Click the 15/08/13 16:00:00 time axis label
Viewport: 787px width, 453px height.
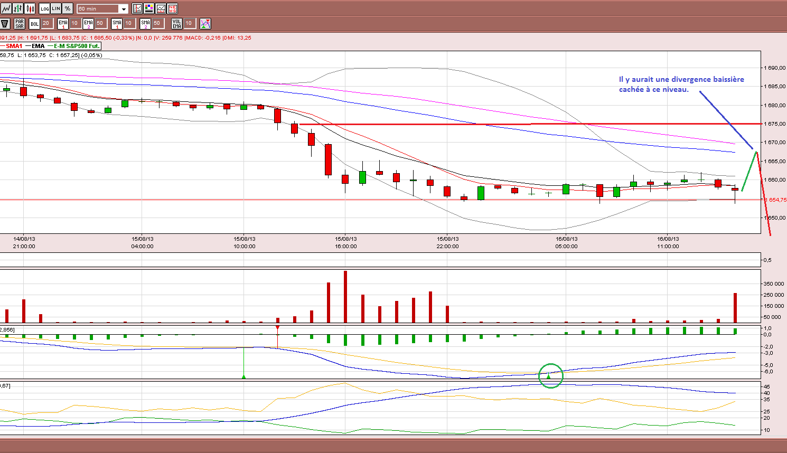pyautogui.click(x=346, y=242)
